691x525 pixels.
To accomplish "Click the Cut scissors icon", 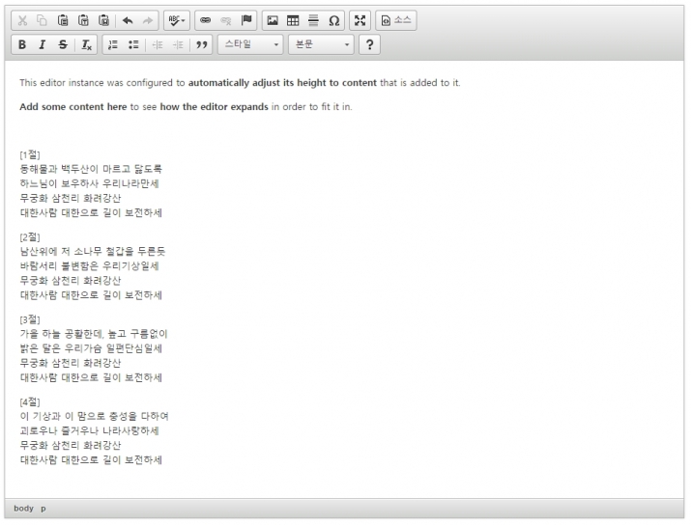I will click(x=22, y=20).
